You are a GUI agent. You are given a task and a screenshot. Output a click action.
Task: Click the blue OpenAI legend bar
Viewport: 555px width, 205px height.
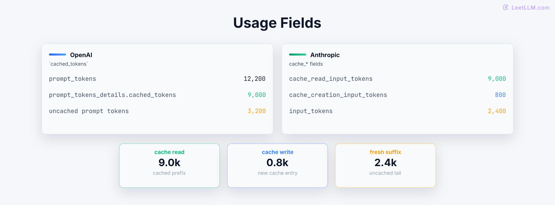click(x=58, y=55)
